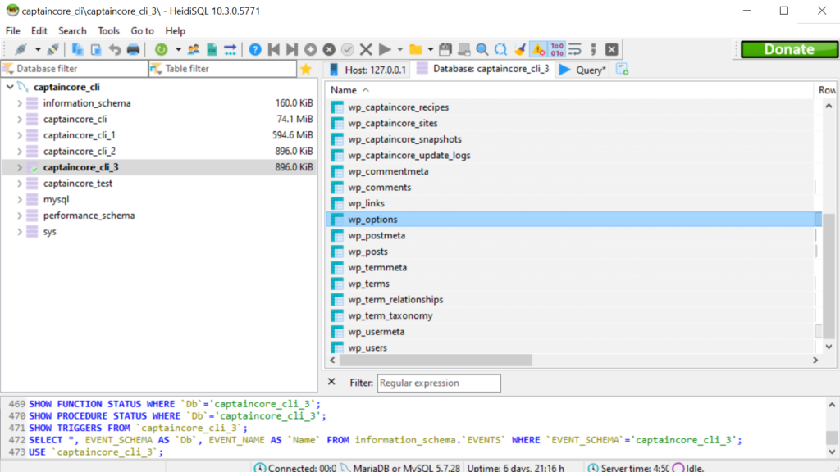Click the horizontal scrollbar of the table list

tap(436, 361)
